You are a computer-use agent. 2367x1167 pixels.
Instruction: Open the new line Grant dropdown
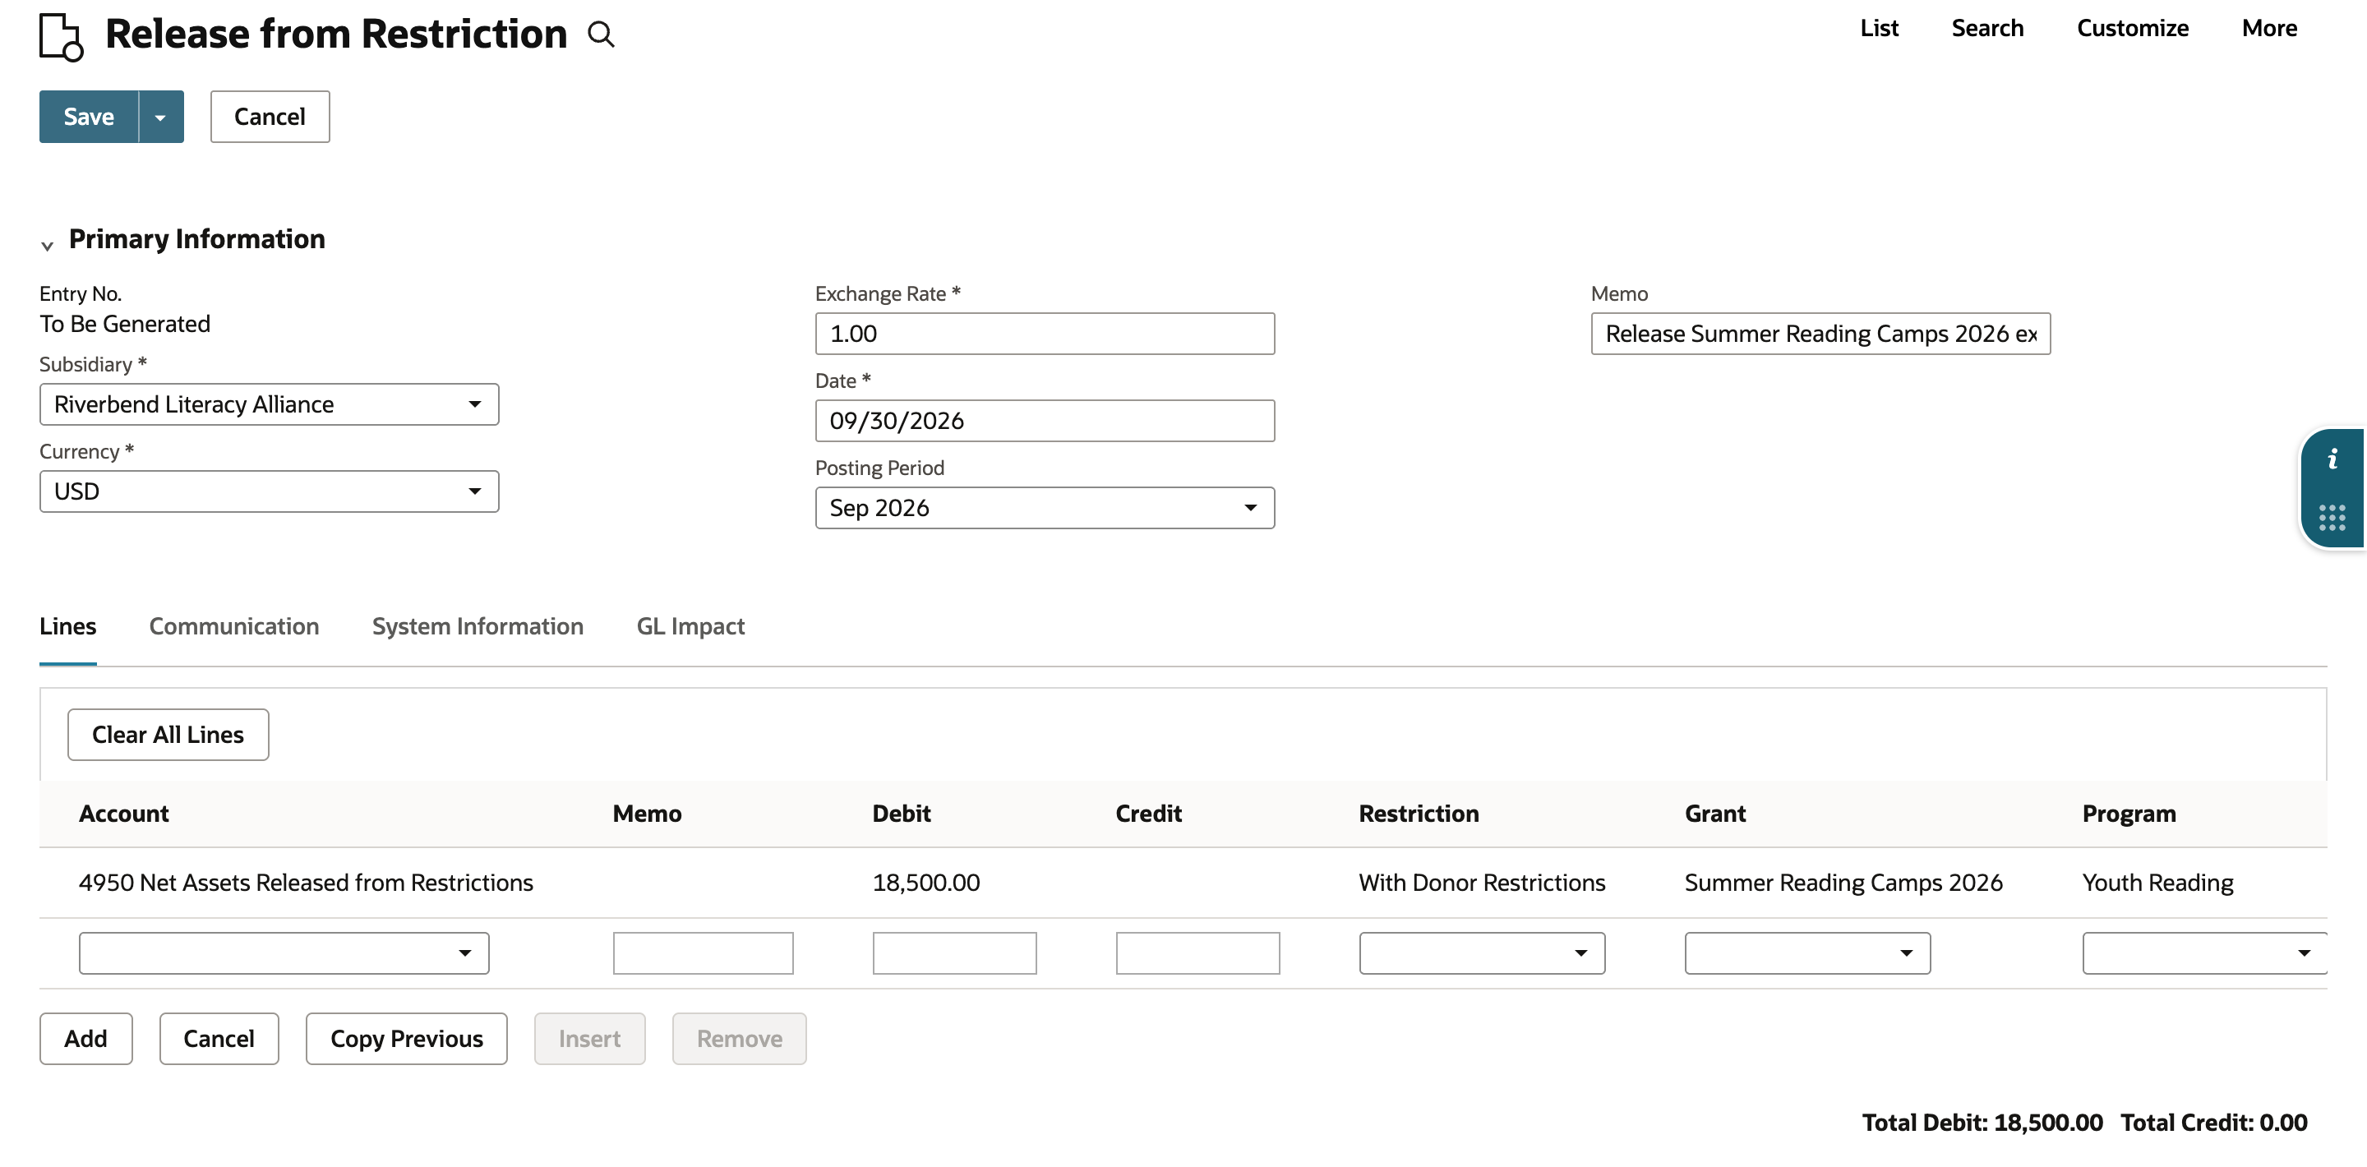1806,953
